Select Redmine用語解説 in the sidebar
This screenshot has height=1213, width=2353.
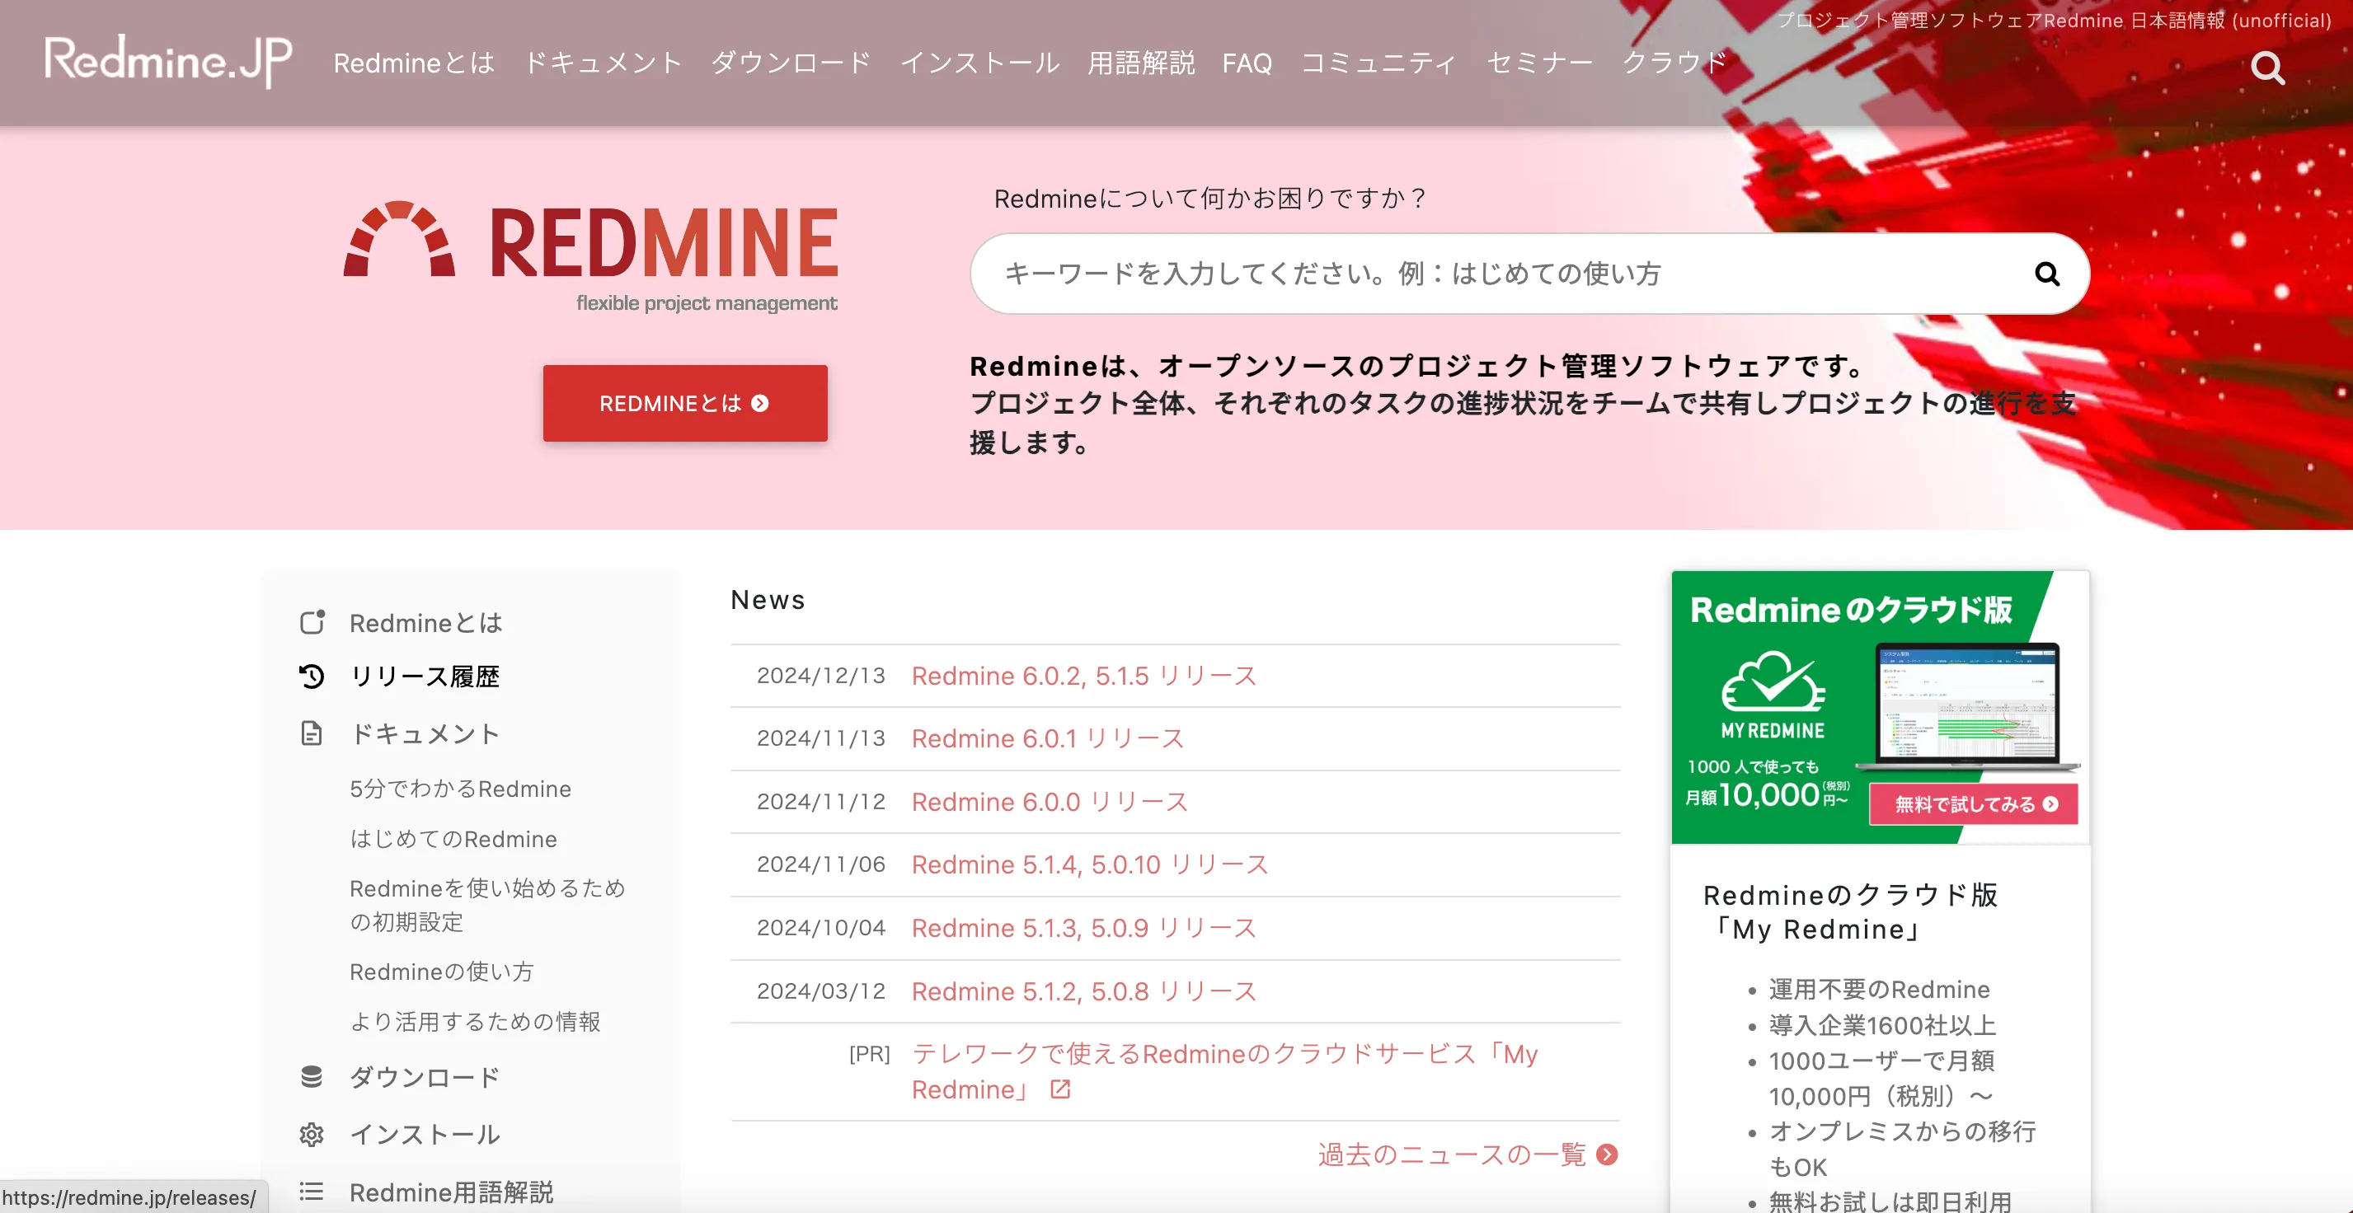pyautogui.click(x=451, y=1192)
